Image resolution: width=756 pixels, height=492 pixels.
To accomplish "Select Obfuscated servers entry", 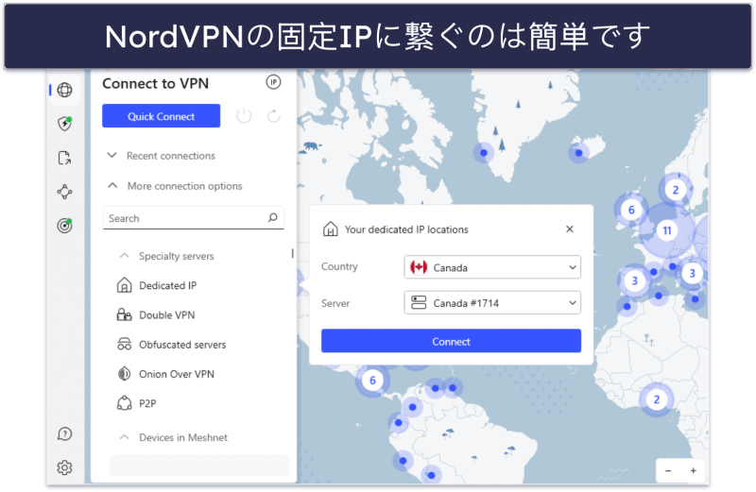I will click(x=182, y=345).
